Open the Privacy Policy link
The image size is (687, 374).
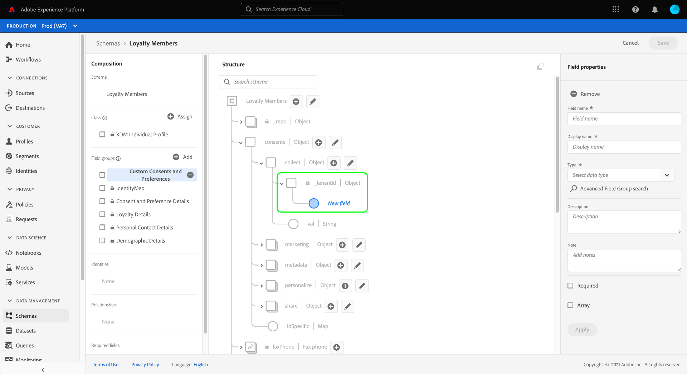pyautogui.click(x=145, y=364)
